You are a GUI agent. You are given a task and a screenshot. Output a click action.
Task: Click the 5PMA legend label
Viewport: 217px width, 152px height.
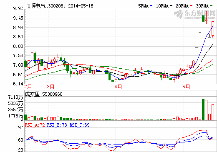[143, 6]
